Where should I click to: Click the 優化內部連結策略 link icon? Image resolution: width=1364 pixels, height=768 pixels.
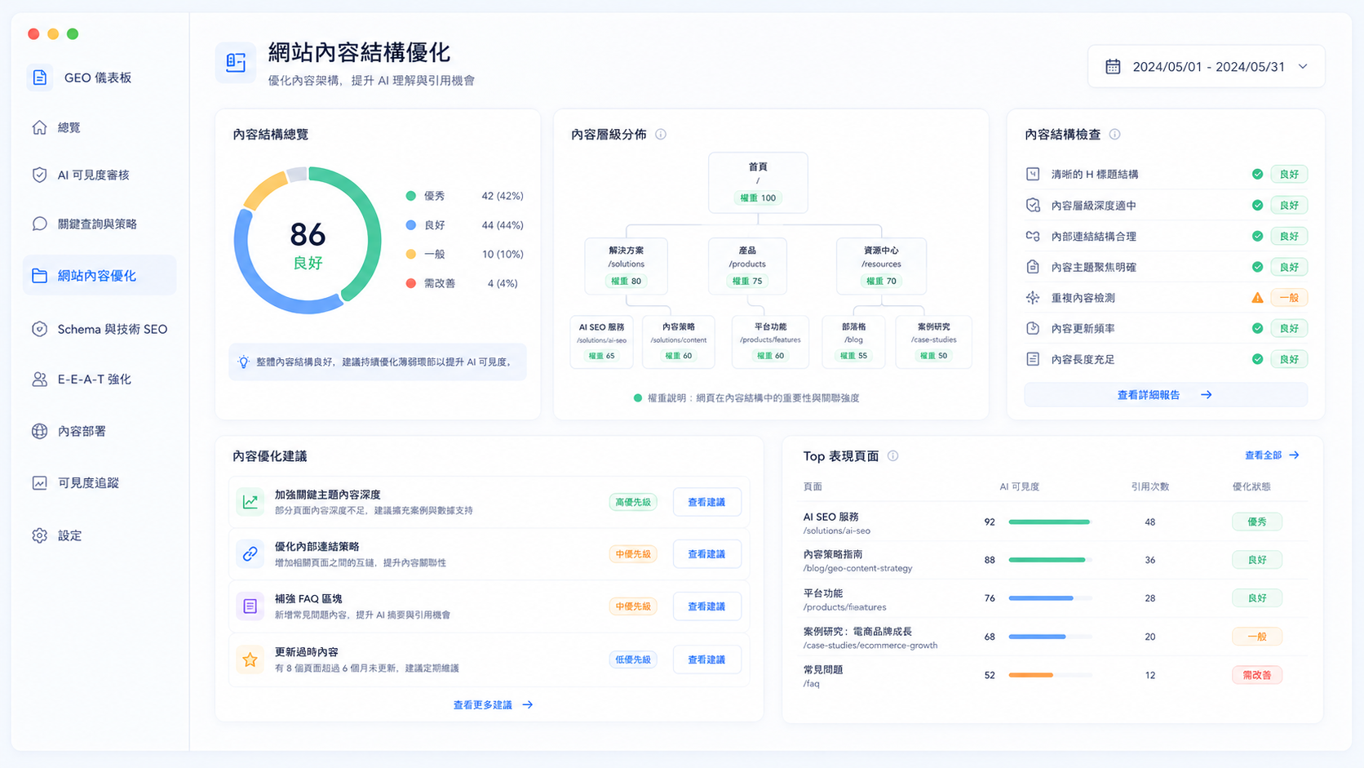coord(250,554)
